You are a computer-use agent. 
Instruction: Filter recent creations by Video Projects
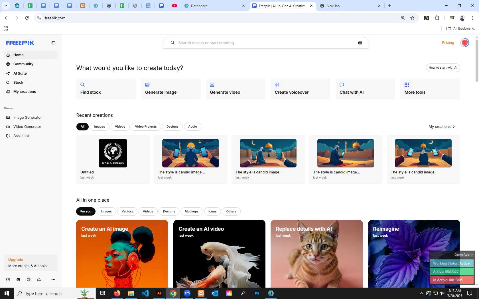tap(146, 126)
